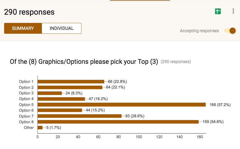Click the "166 (57.2%)" value label

pyautogui.click(x=220, y=105)
